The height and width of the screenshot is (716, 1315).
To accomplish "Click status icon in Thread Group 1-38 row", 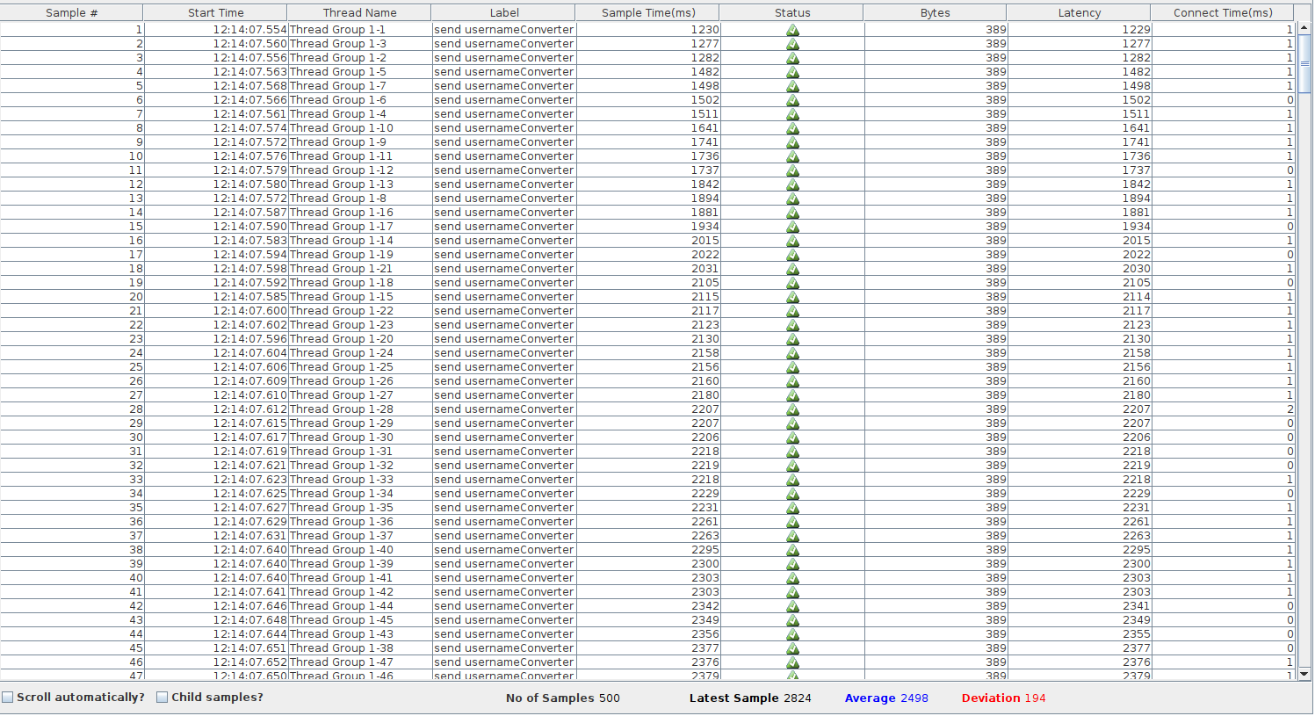I will pos(792,648).
